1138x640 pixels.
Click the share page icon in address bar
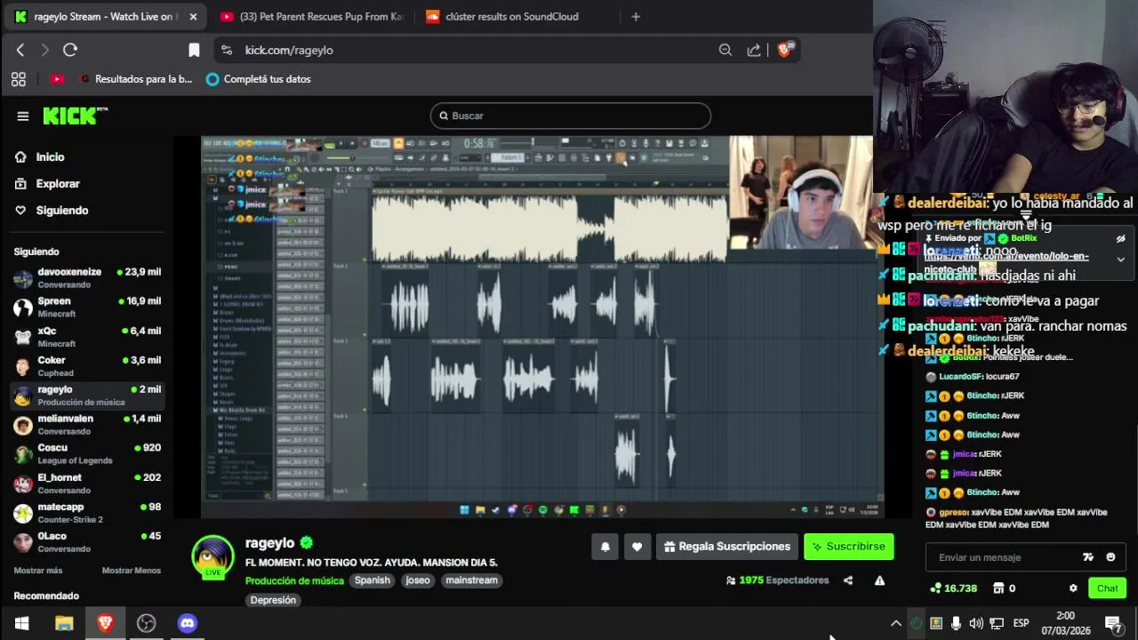click(x=754, y=50)
